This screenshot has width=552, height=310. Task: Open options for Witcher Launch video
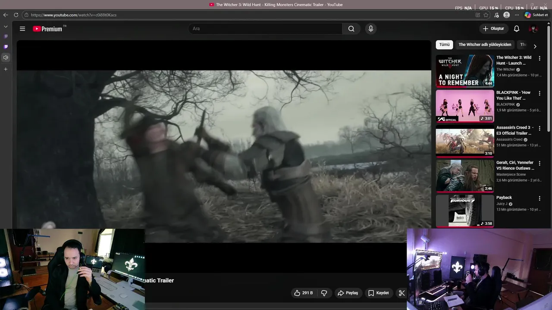click(539, 58)
